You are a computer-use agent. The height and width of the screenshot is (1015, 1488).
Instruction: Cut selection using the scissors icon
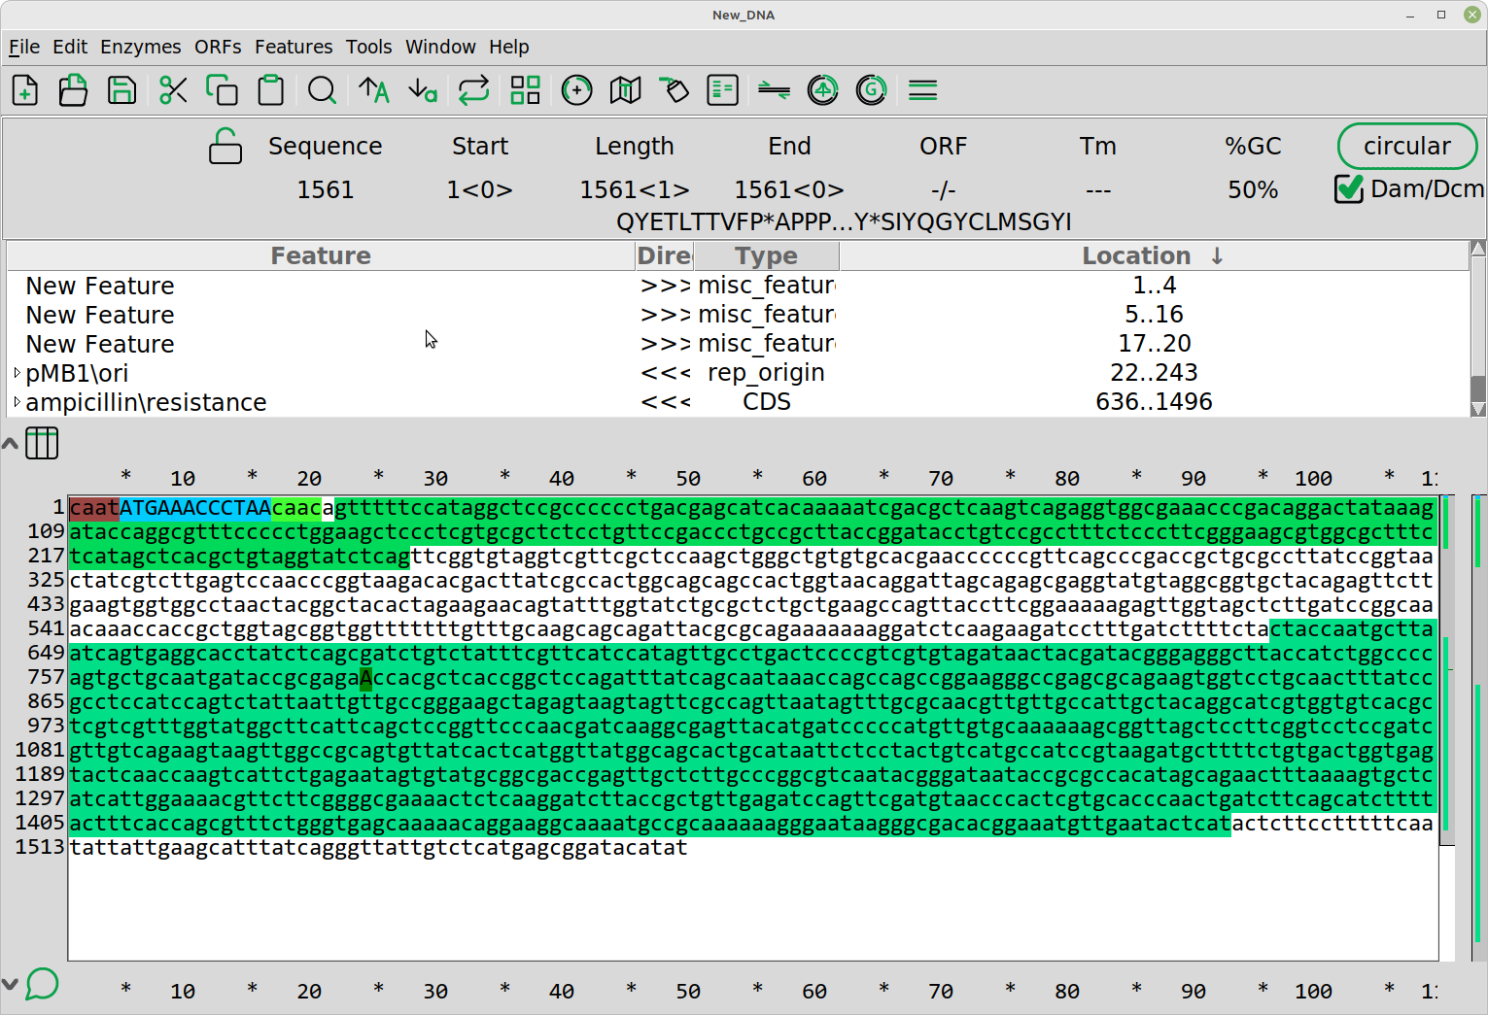pyautogui.click(x=173, y=90)
